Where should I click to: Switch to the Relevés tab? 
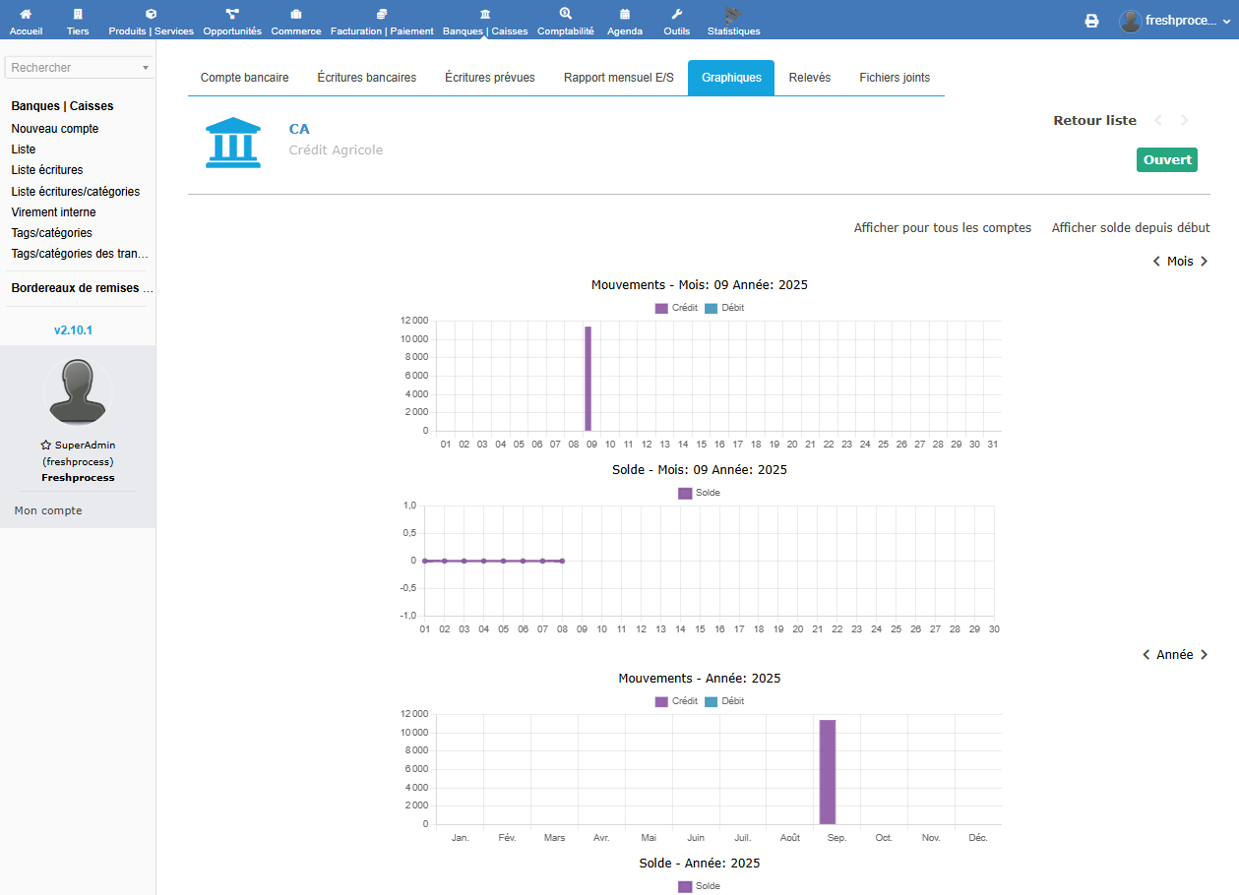[809, 78]
